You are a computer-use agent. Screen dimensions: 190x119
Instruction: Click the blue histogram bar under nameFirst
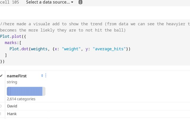pos(24,91)
